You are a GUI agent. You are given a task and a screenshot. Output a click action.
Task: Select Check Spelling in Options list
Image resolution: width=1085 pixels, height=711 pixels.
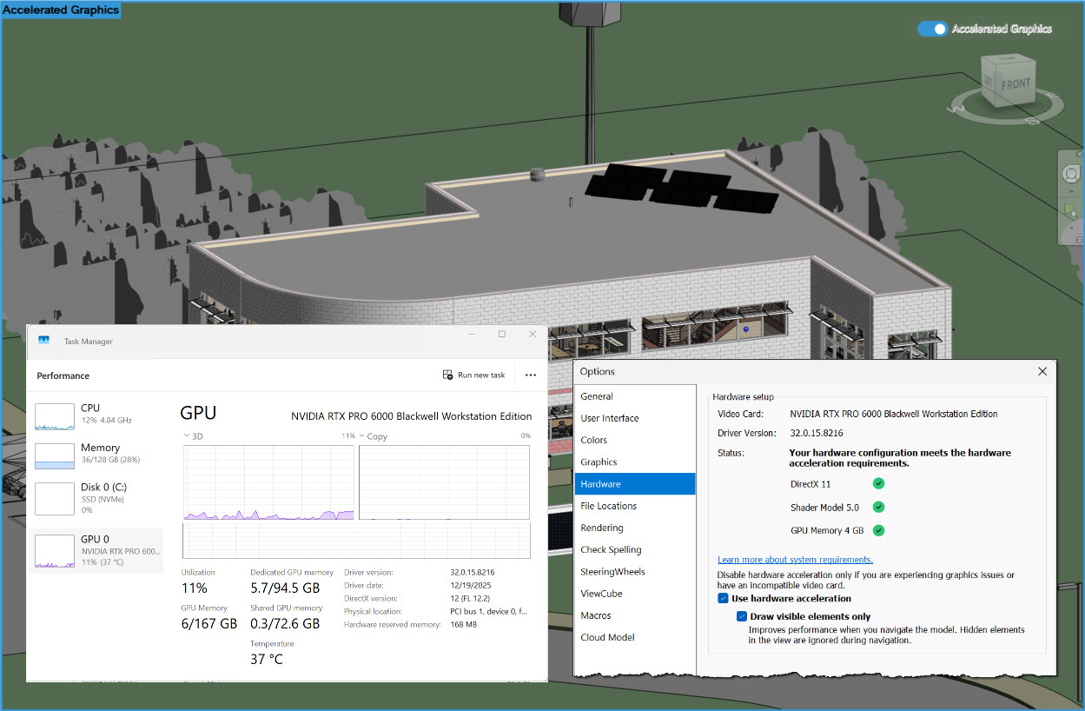pyautogui.click(x=635, y=549)
